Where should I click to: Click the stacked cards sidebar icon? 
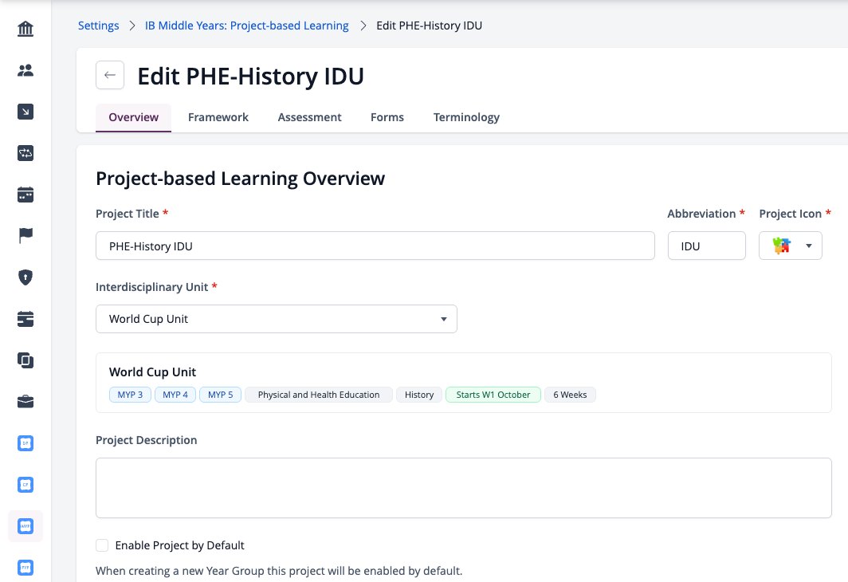tap(26, 319)
